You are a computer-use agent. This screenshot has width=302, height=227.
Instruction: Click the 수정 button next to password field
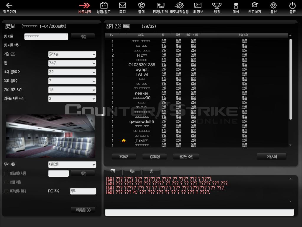(83, 173)
